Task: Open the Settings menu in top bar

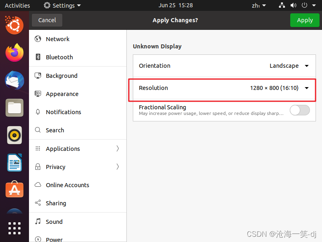Action: 62,5
